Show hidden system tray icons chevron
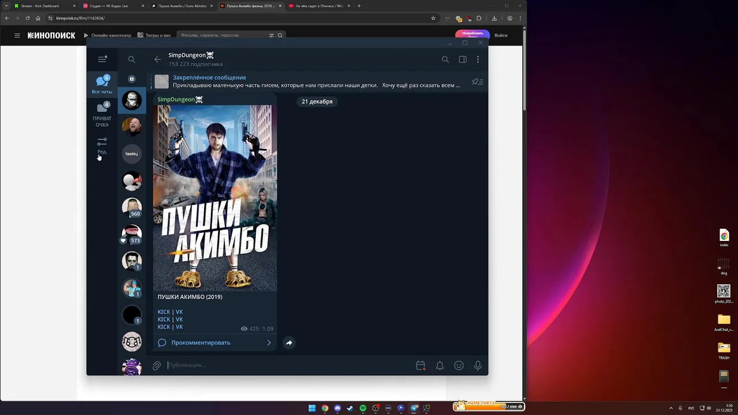This screenshot has width=738, height=415. point(672,408)
